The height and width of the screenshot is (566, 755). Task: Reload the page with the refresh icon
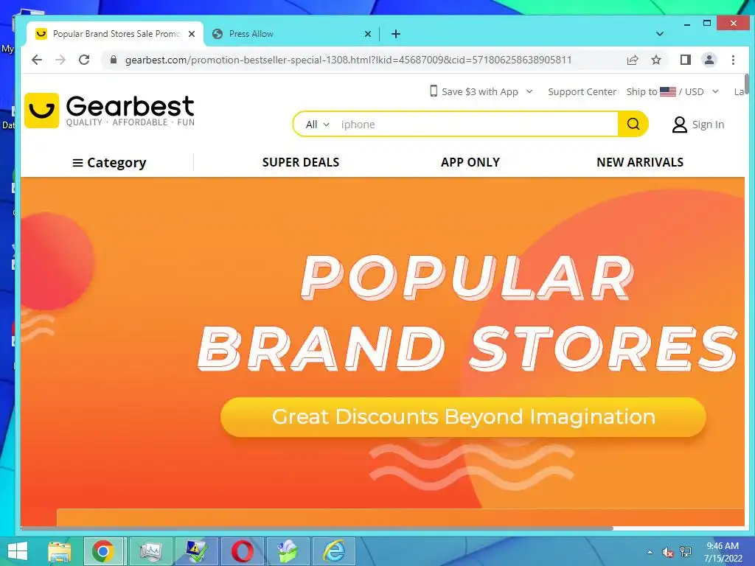[84, 60]
